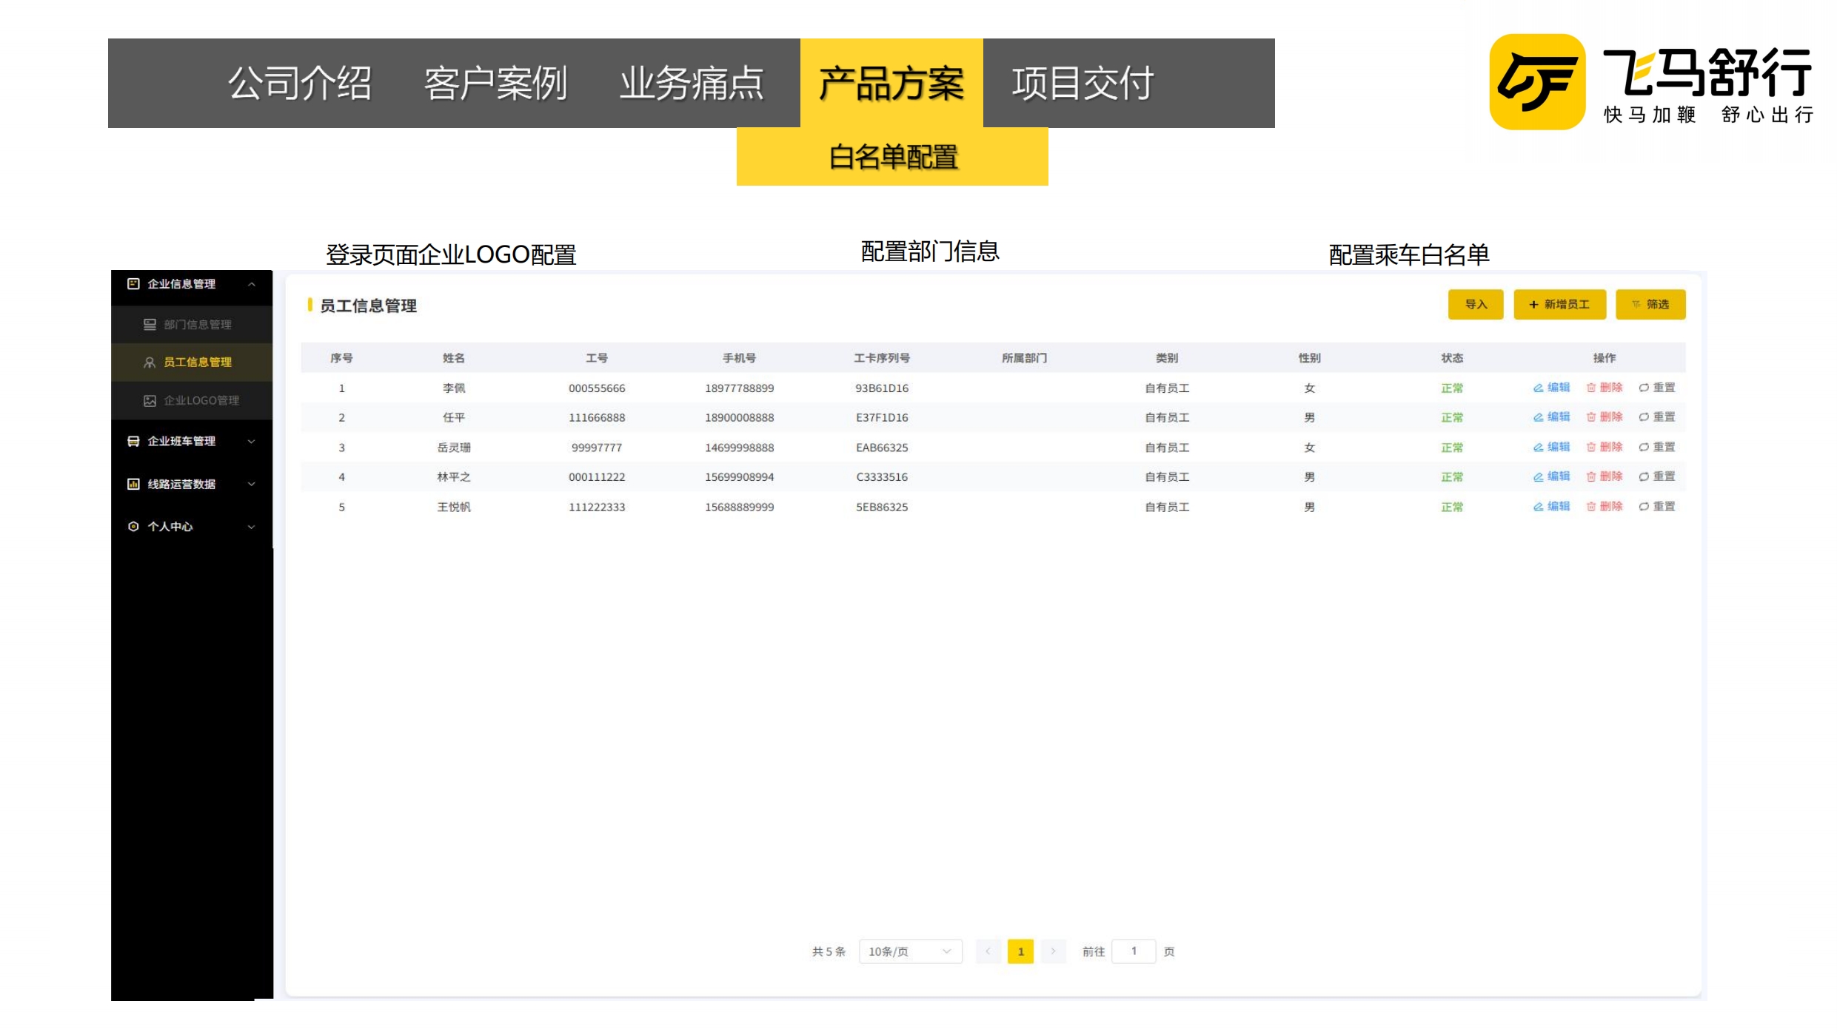The height and width of the screenshot is (1032, 1837).
Task: Expand the 线路运营数据 chevron
Action: point(252,485)
